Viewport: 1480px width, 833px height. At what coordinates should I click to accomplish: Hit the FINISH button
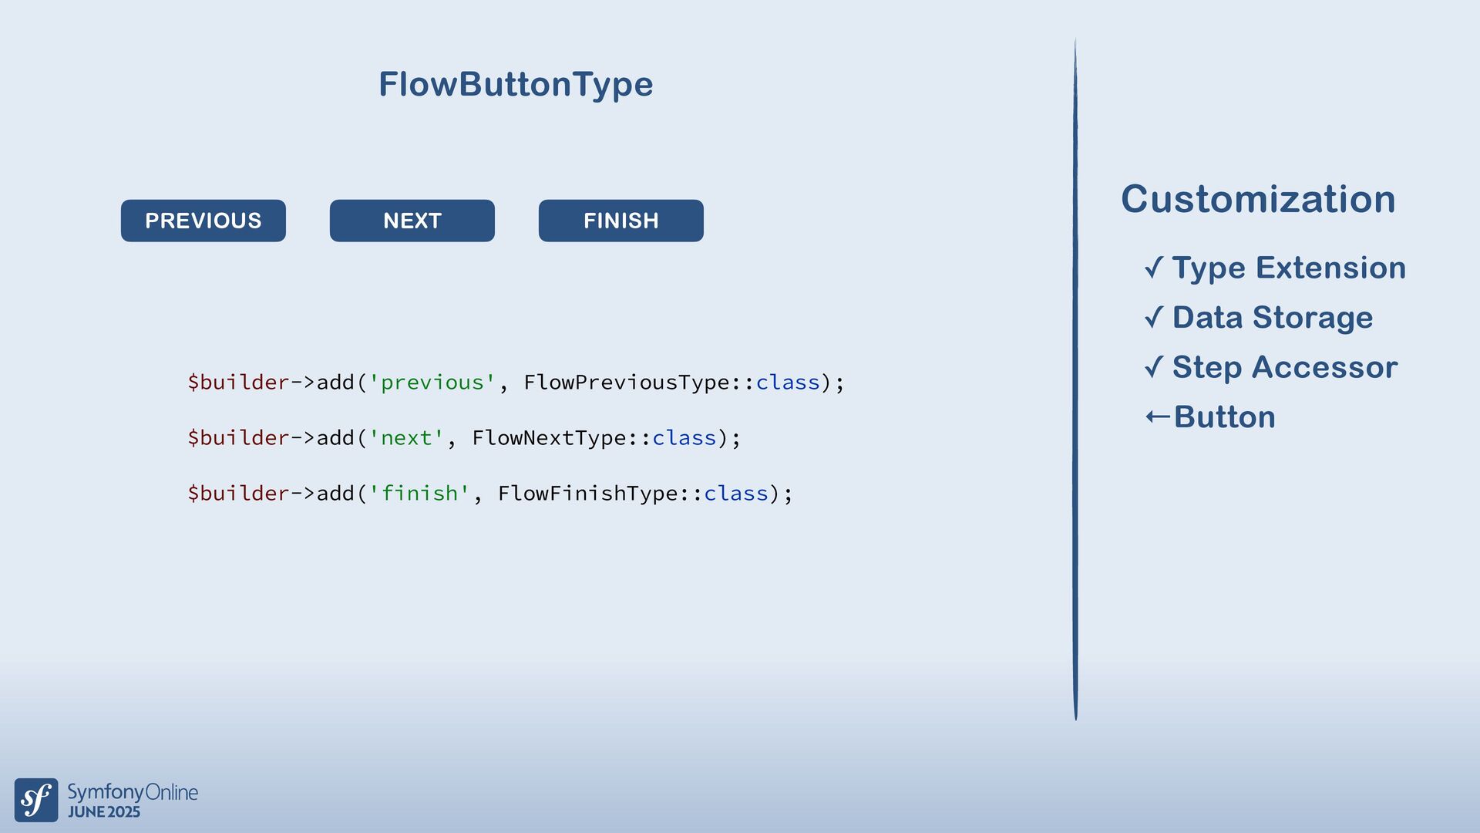621,221
